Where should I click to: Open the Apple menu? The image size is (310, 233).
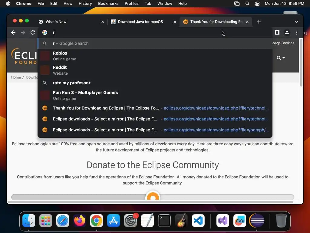pyautogui.click(x=8, y=3)
